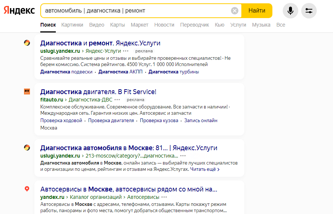333x214 pixels.
Task: Click the Яндекс-Услуги breadcrumb link
Action: [x=103, y=51]
